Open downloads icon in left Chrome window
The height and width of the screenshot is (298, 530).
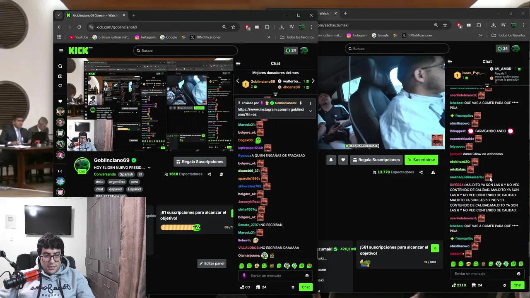[x=282, y=27]
